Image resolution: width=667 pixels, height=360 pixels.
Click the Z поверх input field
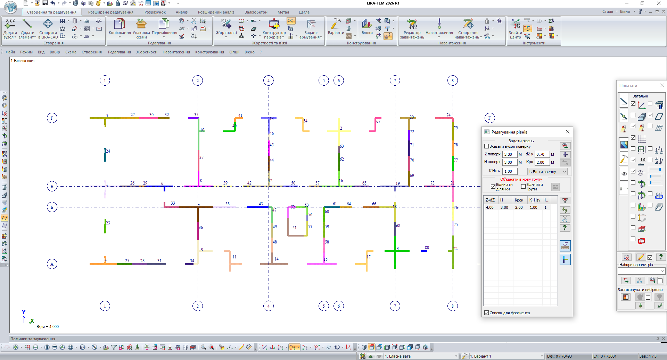tap(510, 154)
